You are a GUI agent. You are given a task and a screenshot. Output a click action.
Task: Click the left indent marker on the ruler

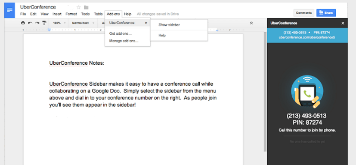[x=49, y=30]
